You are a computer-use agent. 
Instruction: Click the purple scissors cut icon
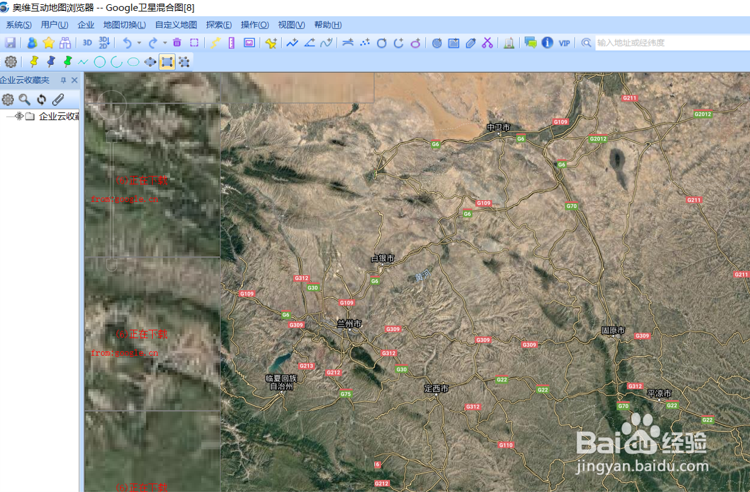point(488,43)
